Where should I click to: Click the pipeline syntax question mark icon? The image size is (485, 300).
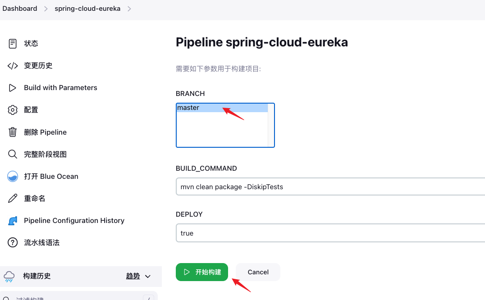pos(13,242)
